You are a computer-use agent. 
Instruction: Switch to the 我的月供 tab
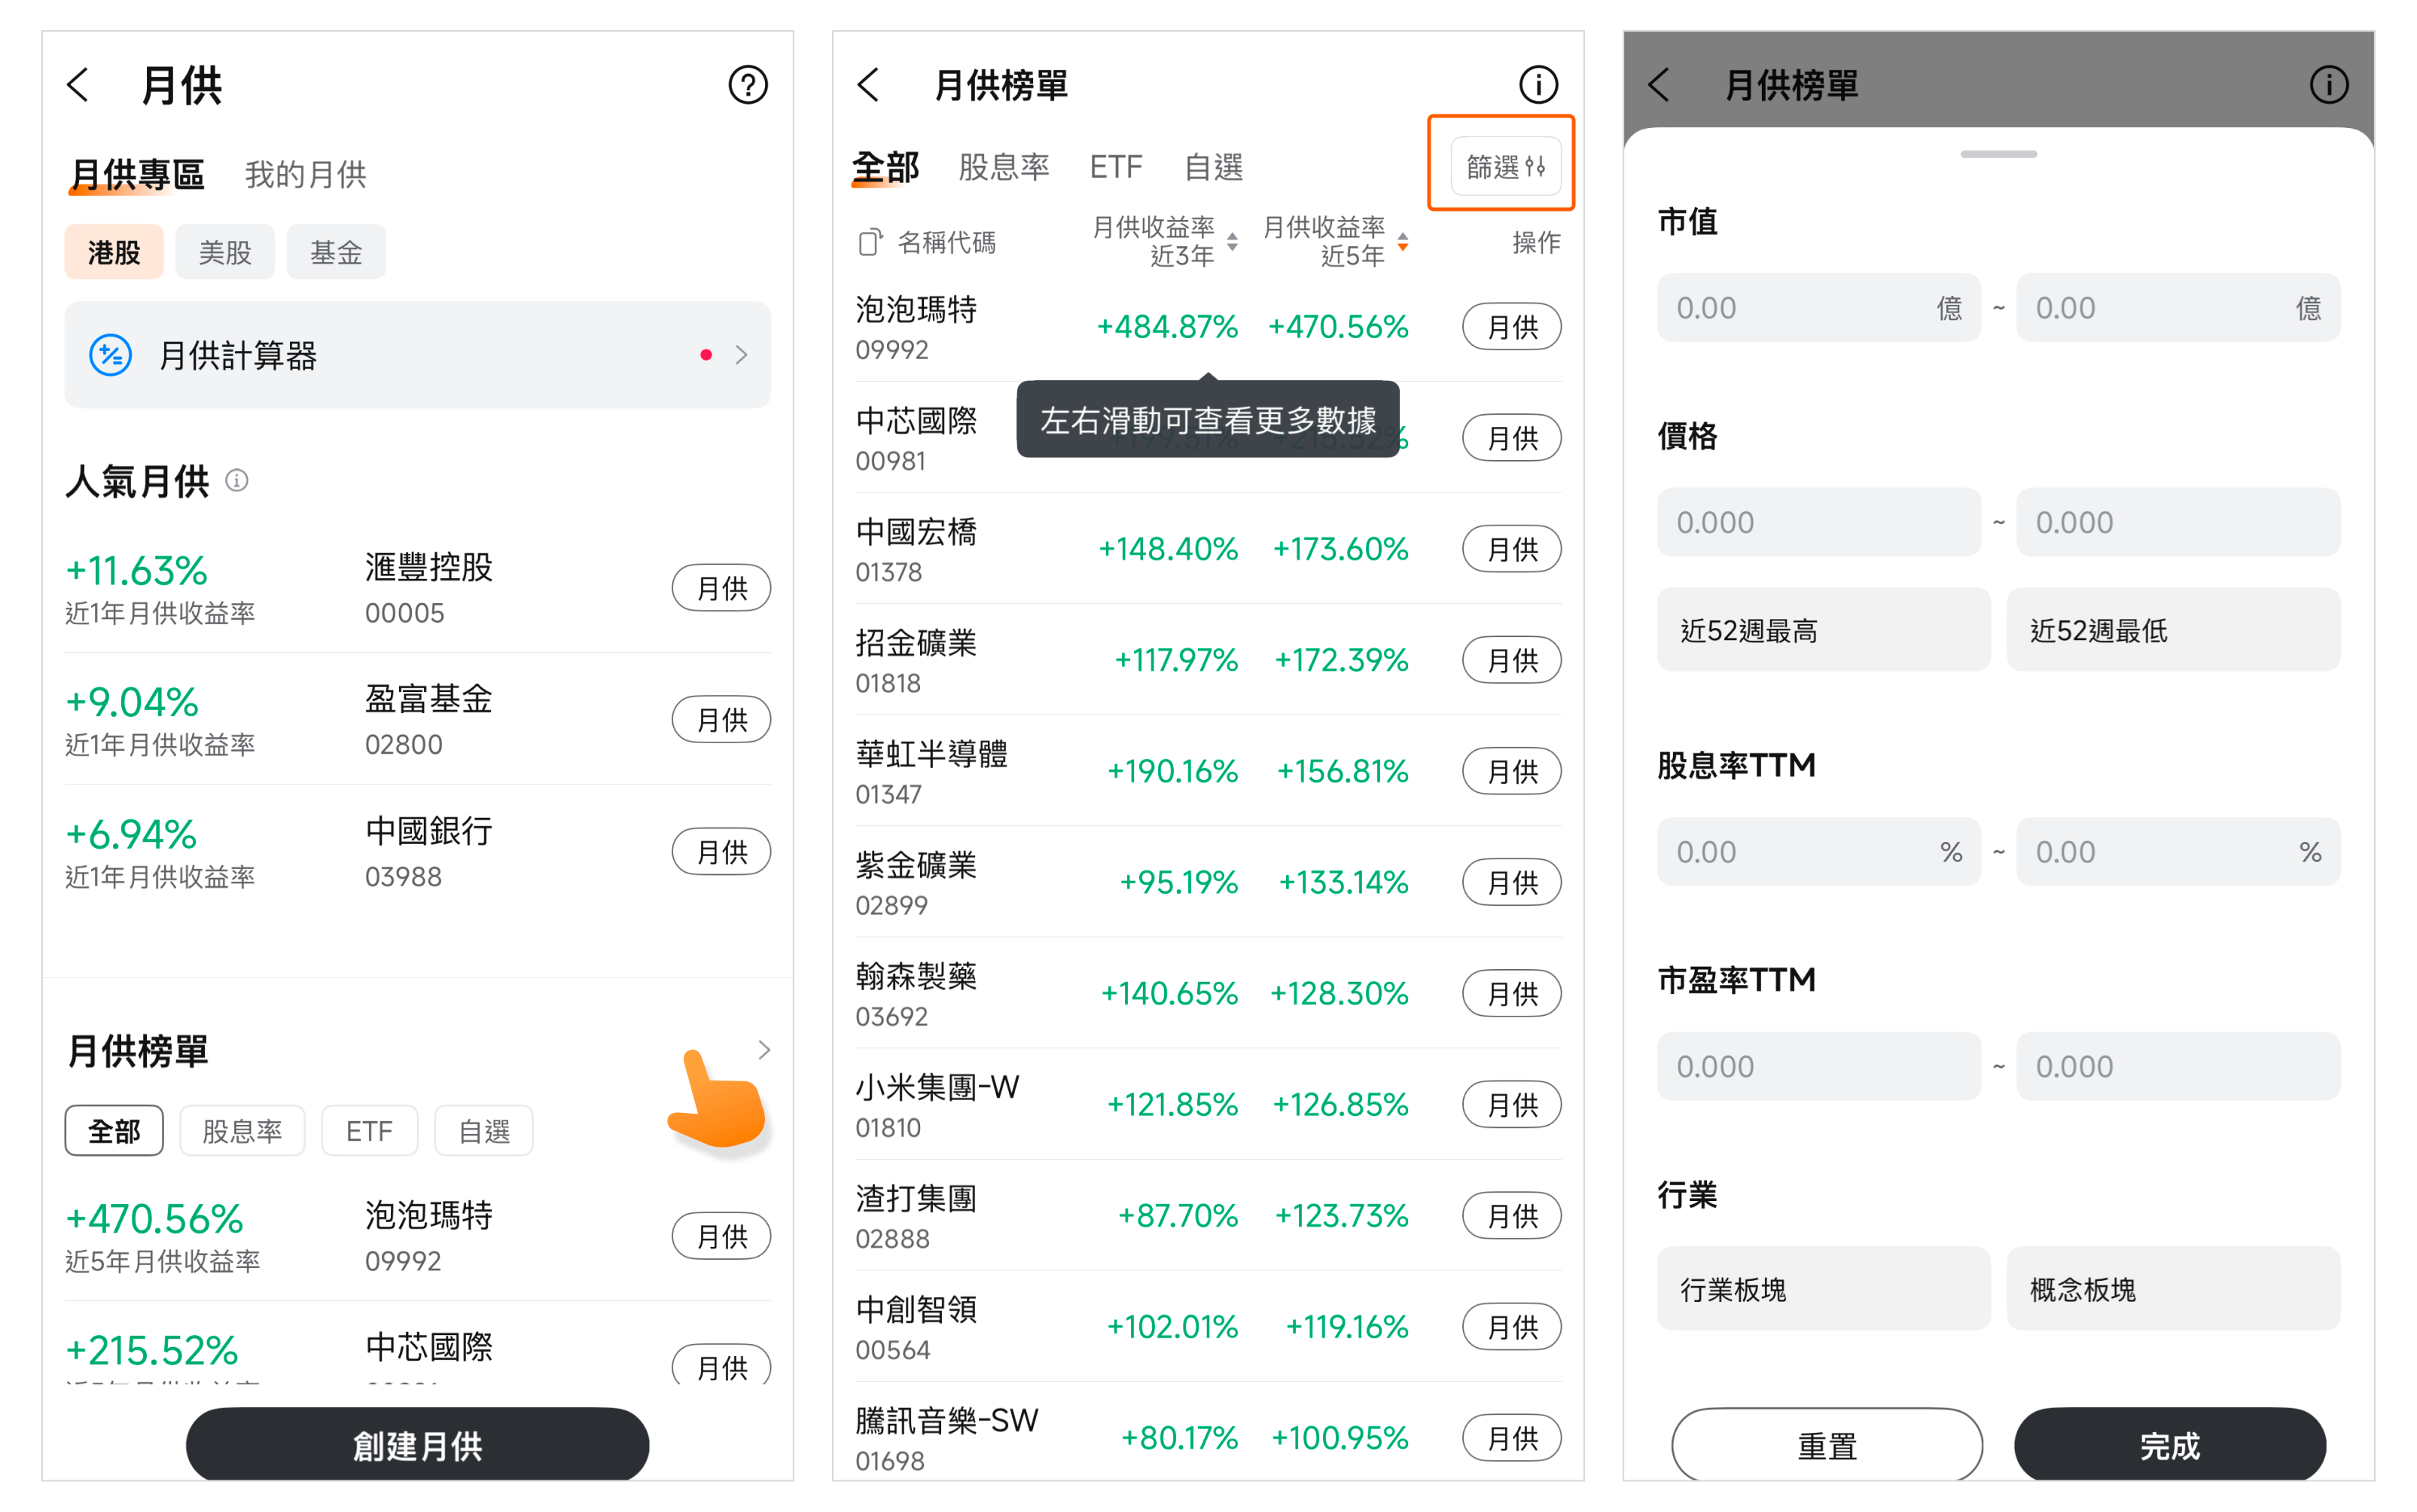(x=305, y=175)
